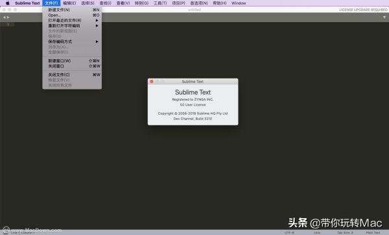Viewport: 389px width, 235px height.
Task: Expand 重新打开字符编码 submenu
Action: click(x=72, y=25)
